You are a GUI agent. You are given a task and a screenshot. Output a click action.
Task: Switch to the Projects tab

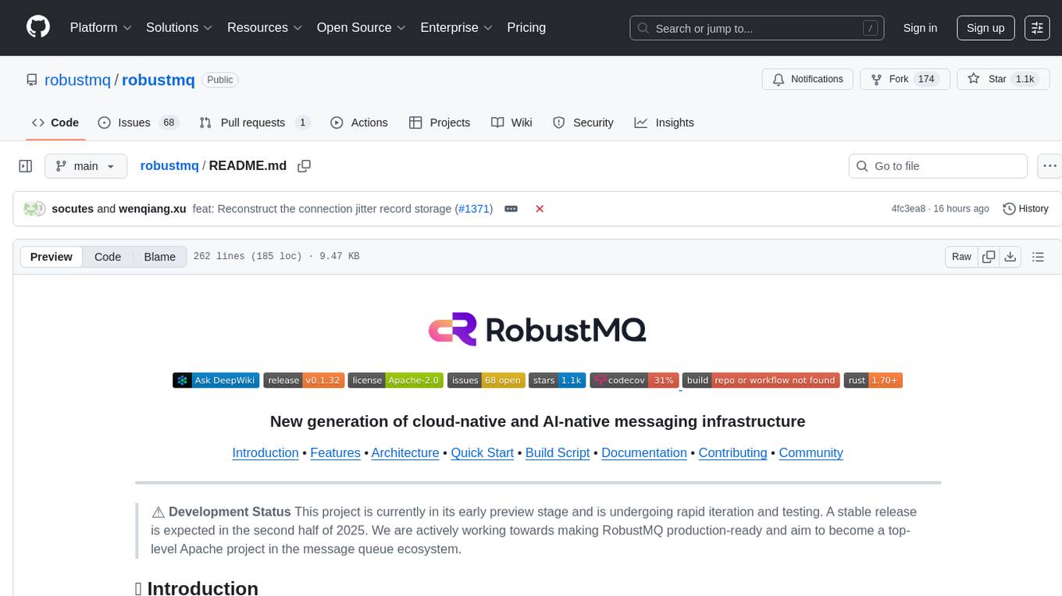click(440, 122)
